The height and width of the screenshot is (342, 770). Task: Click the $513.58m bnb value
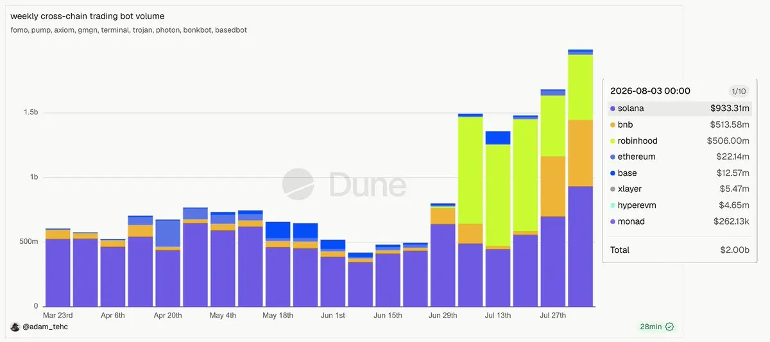coord(730,124)
